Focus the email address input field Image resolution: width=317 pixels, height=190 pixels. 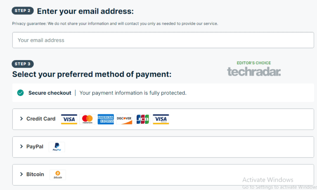[x=163, y=40]
